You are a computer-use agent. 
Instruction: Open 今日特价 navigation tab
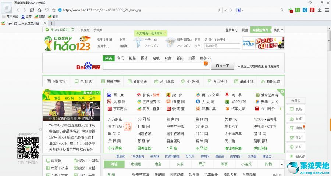[217, 81]
